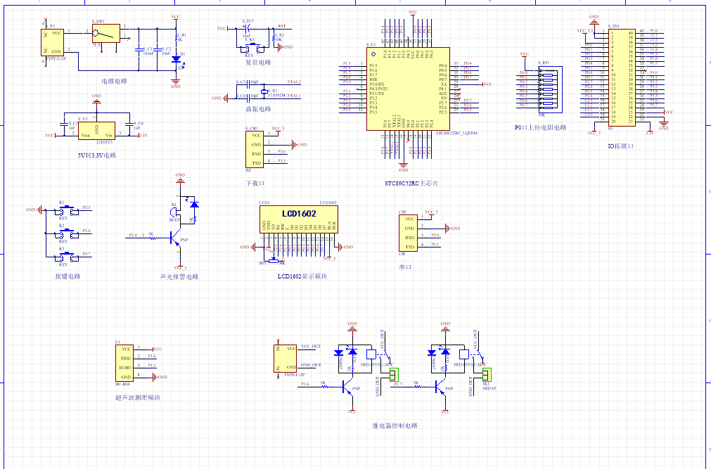
Task: Click the K3 key switch on P3.7
Action: click(62, 255)
